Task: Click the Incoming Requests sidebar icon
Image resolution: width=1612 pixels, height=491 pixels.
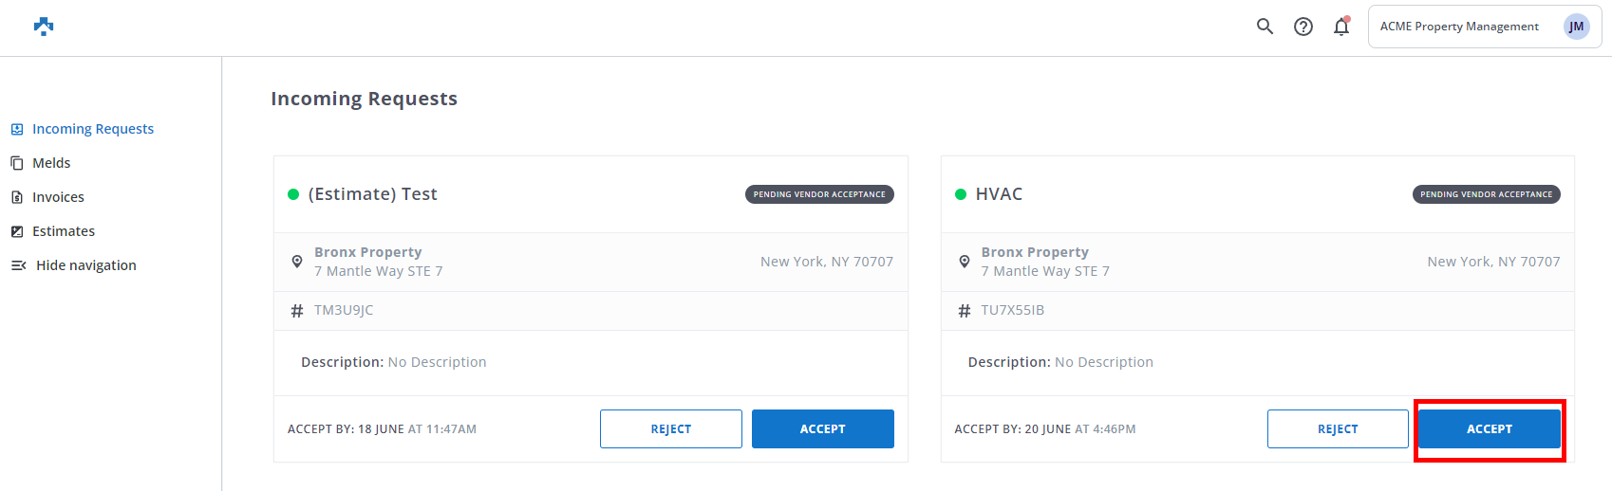Action: point(17,129)
